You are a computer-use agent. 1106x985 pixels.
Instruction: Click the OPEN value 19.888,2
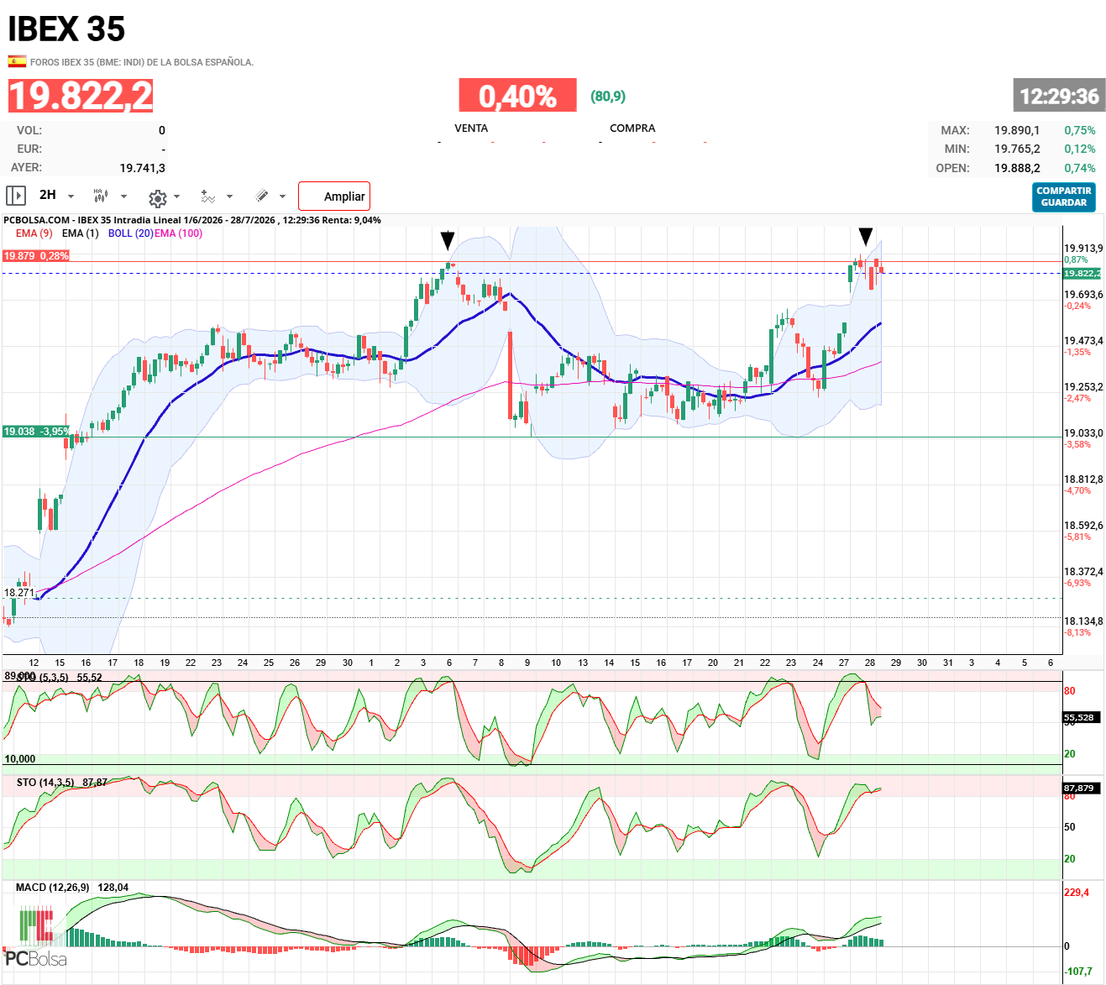pos(1017,168)
